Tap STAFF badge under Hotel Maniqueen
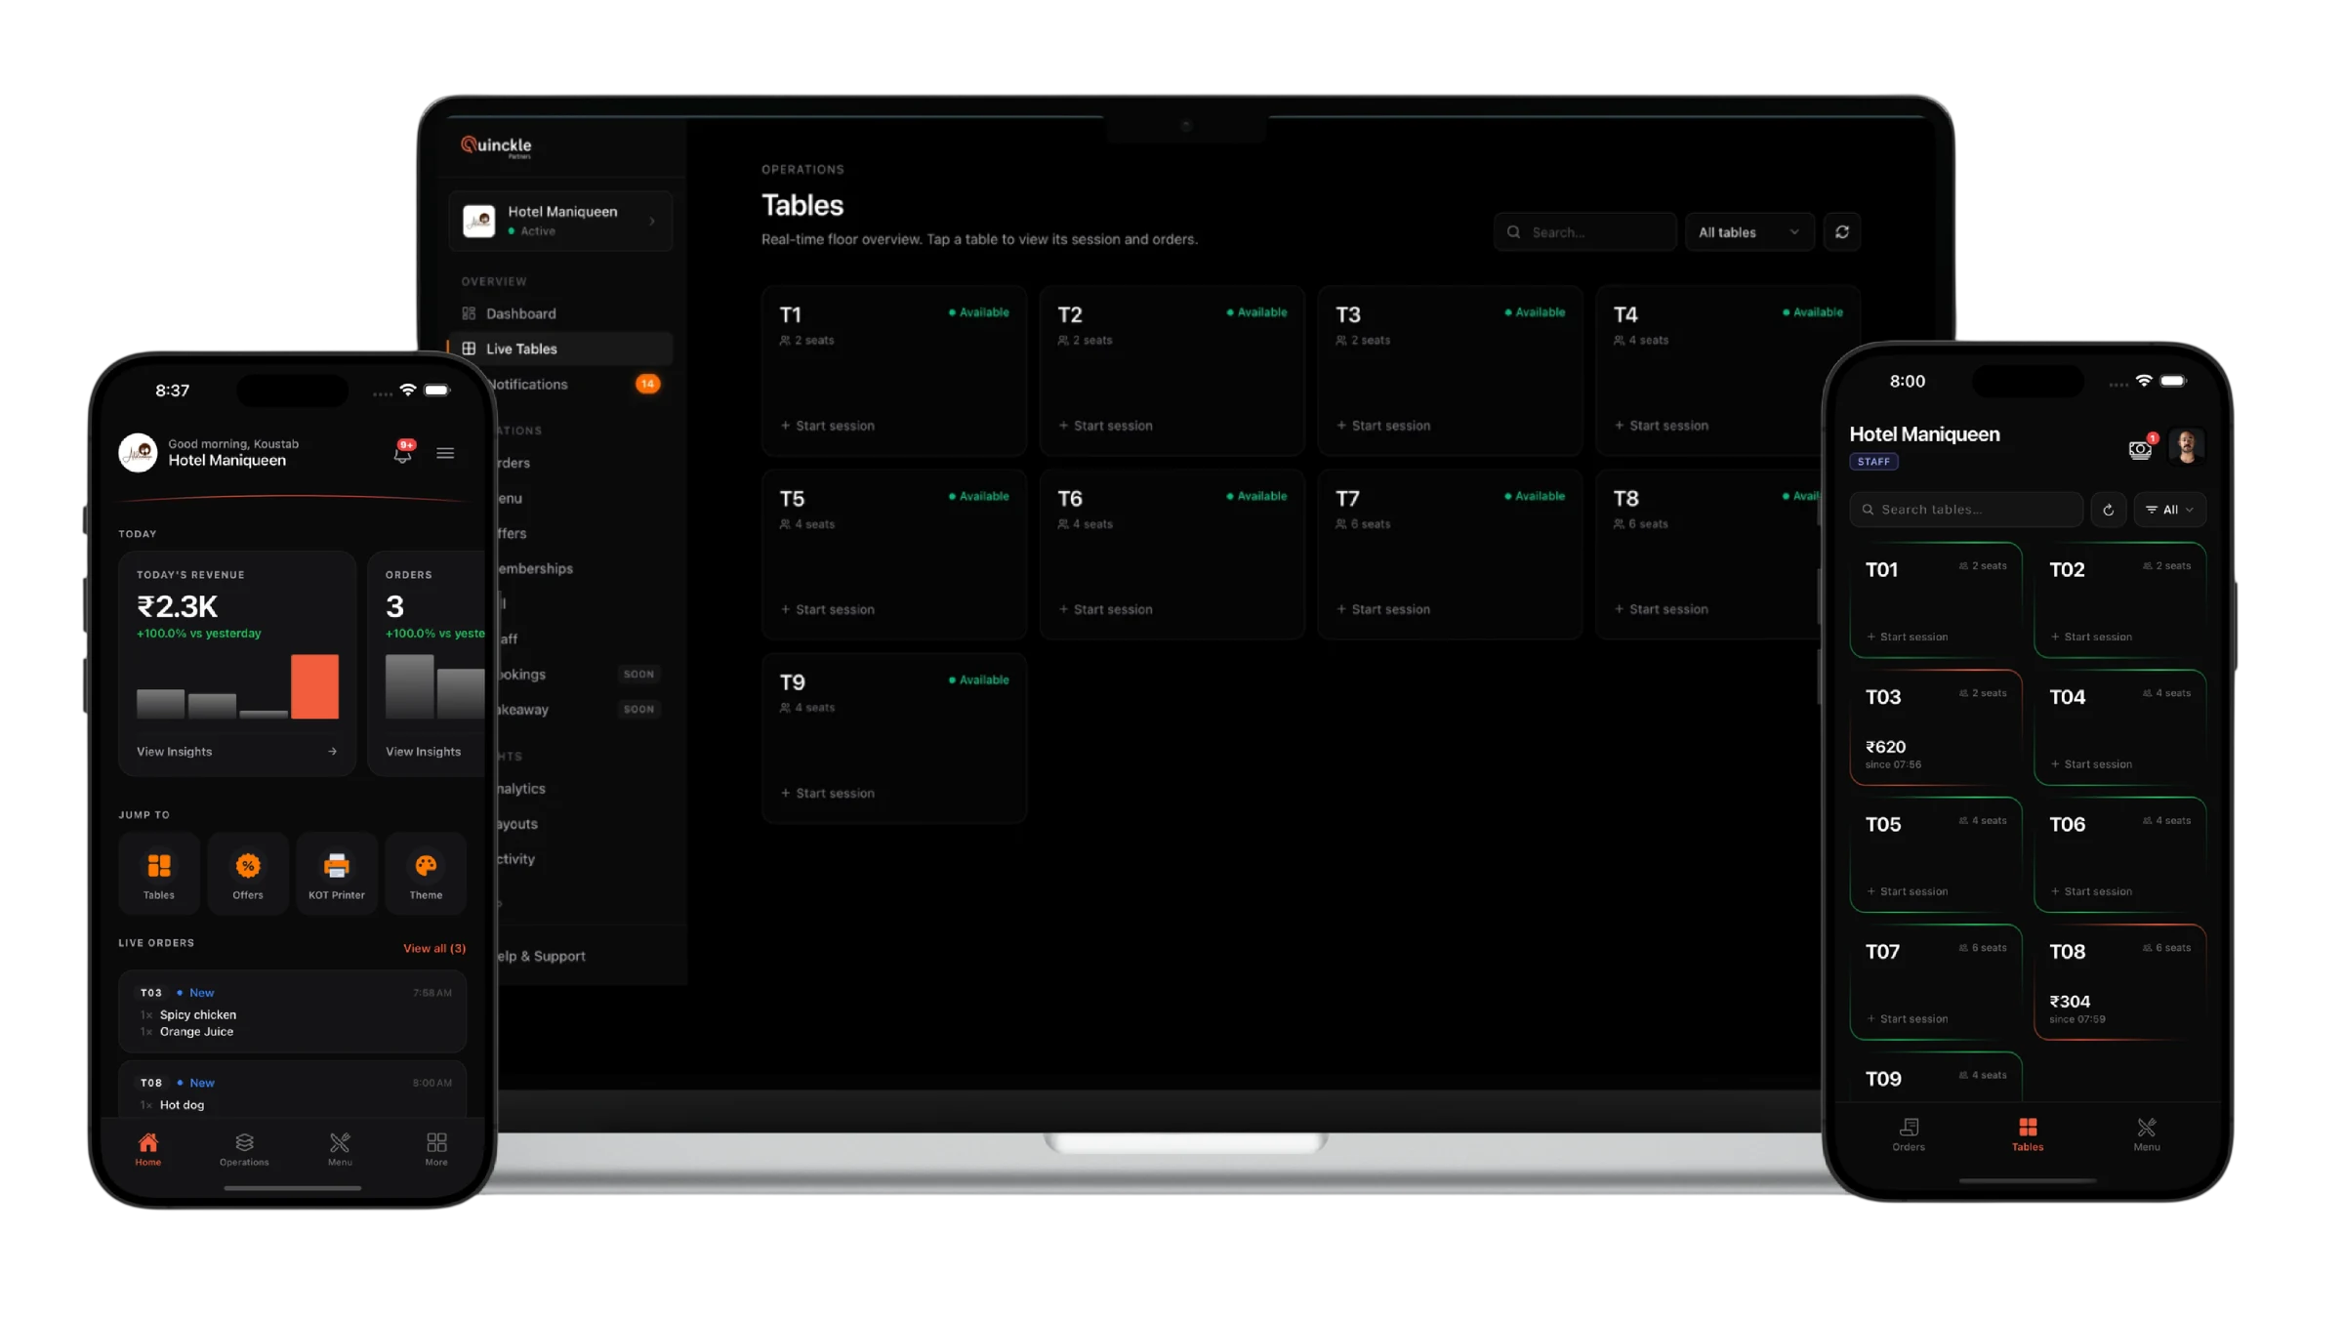Image resolution: width=2343 pixels, height=1318 pixels. point(1873,462)
